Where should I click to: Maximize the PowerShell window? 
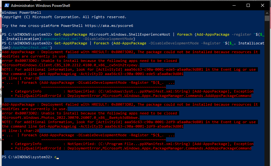(248, 5)
